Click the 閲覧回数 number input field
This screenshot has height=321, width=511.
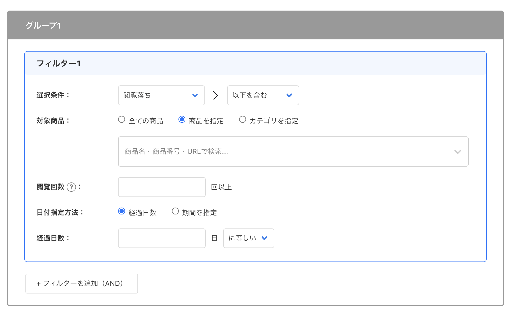pos(162,187)
